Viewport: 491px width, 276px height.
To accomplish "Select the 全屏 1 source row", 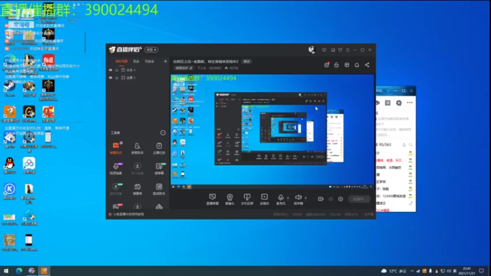I will [x=138, y=78].
